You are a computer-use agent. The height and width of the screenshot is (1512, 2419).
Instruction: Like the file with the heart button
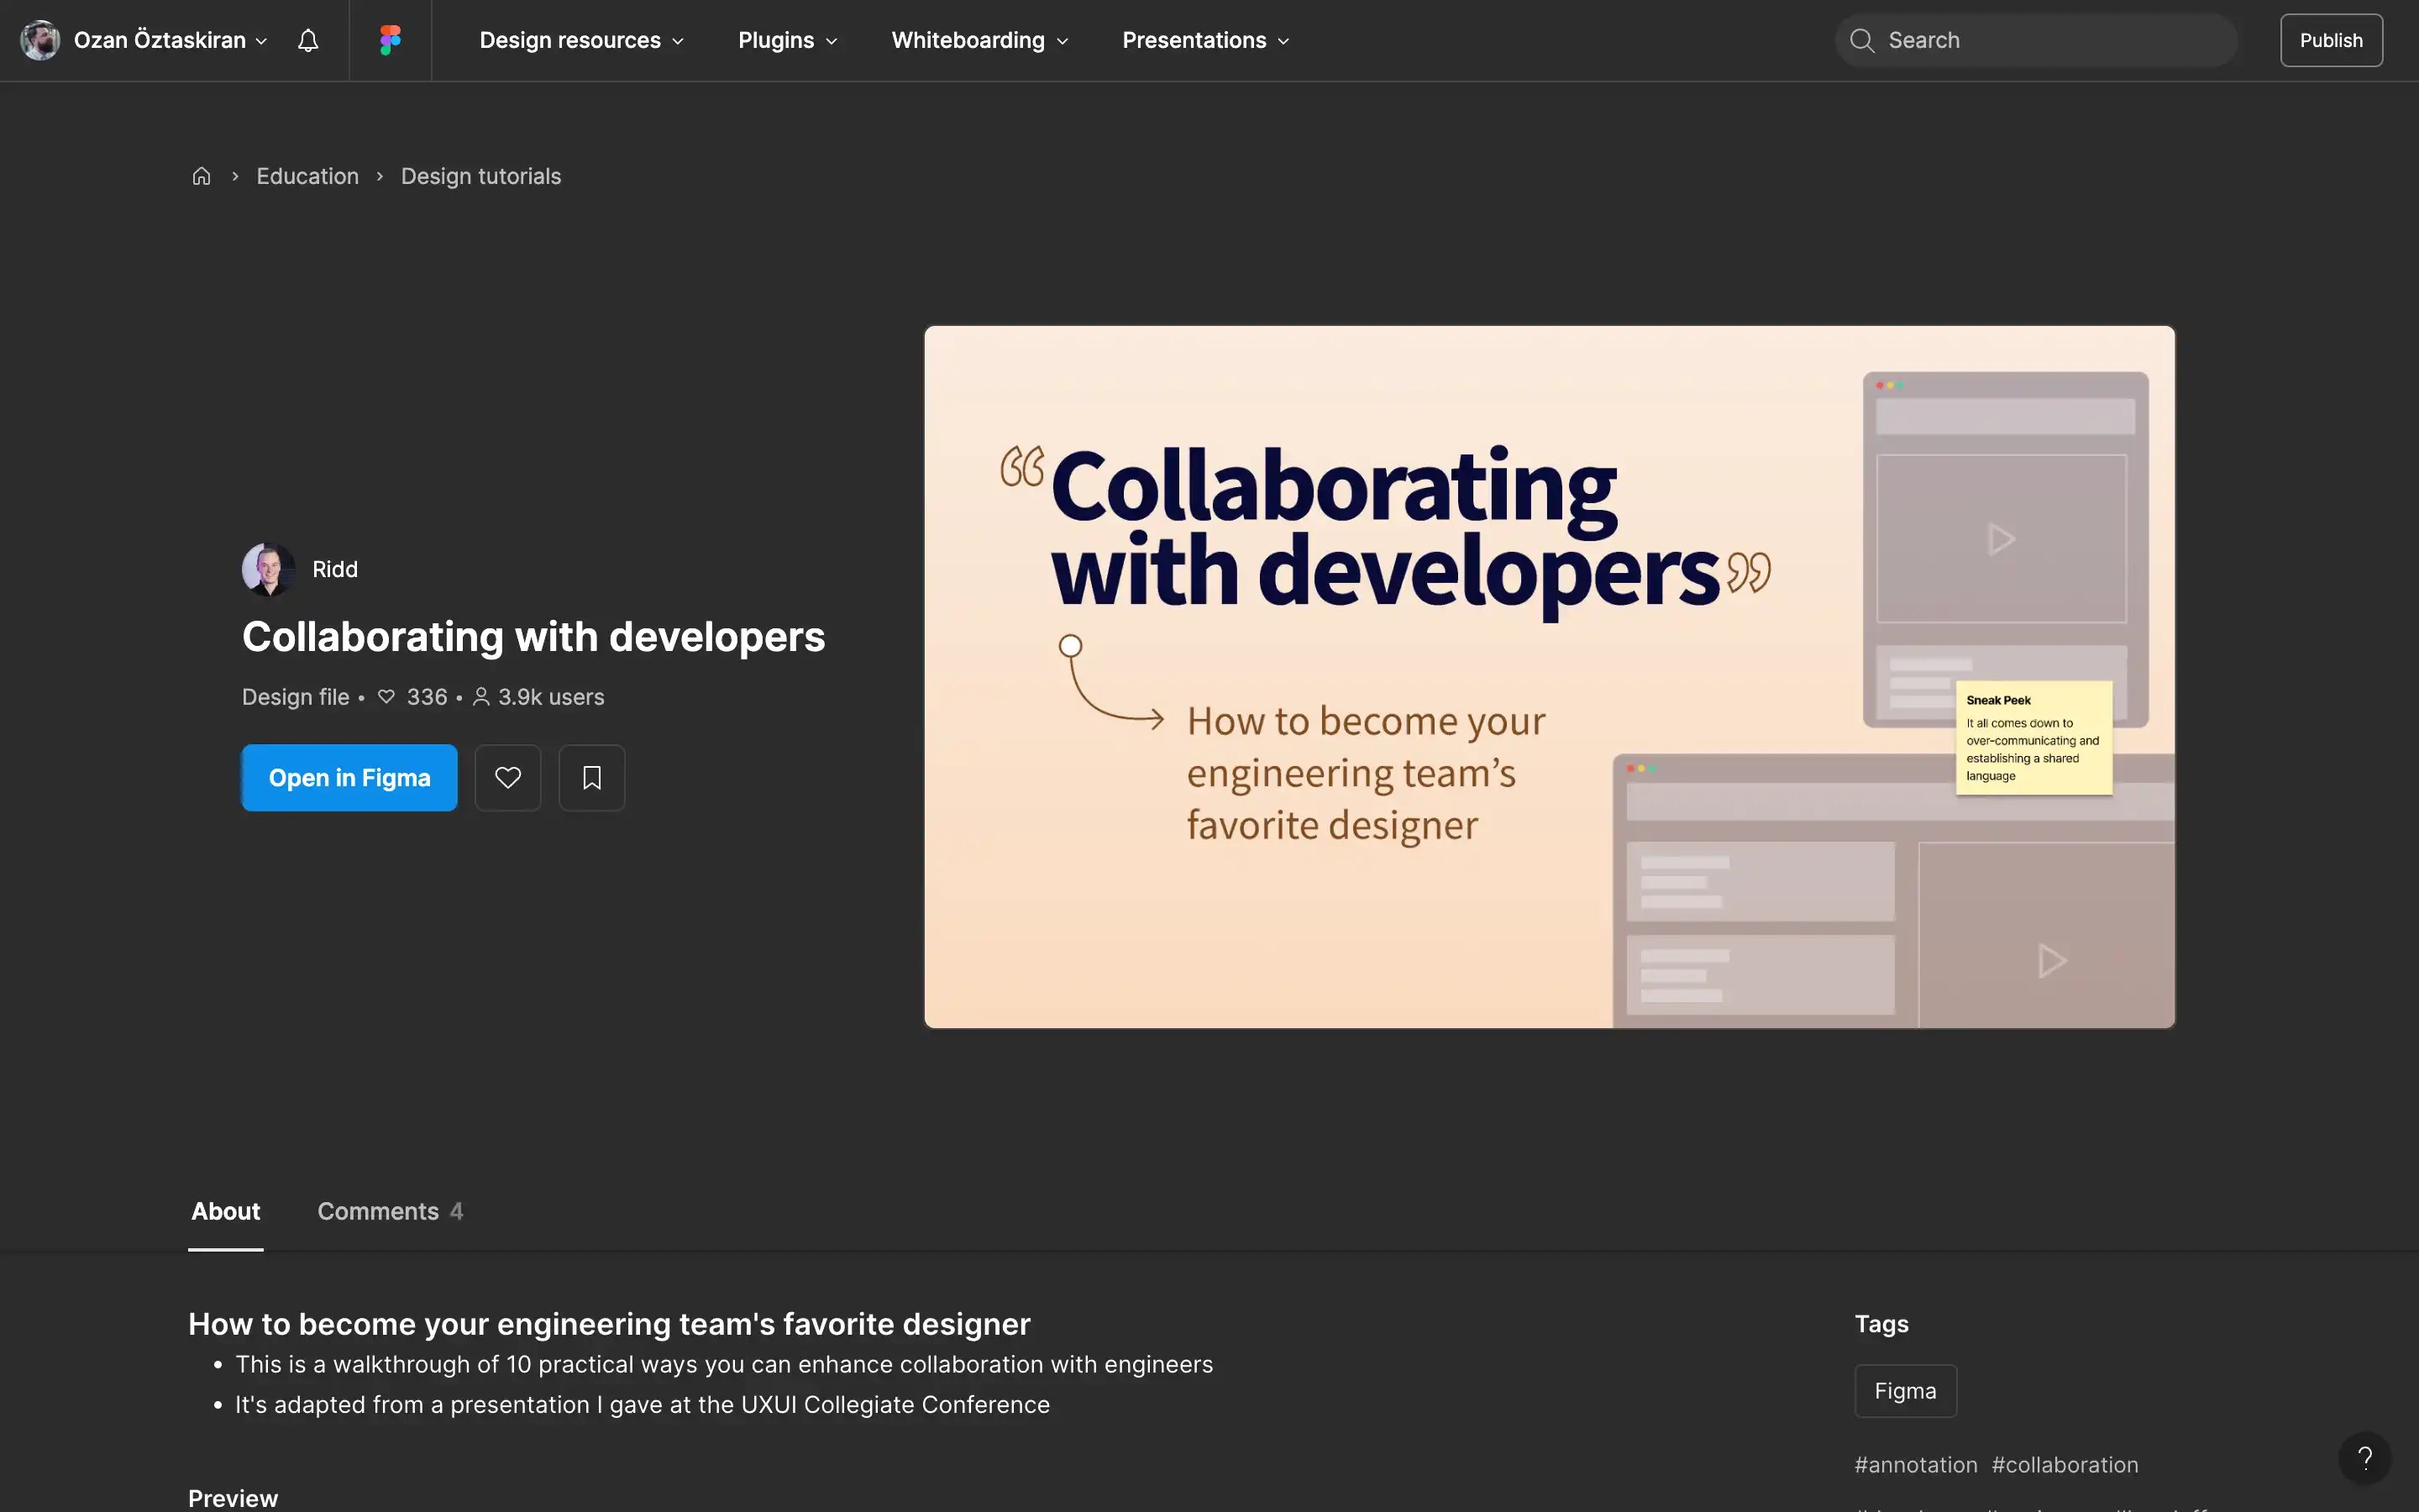tap(508, 777)
